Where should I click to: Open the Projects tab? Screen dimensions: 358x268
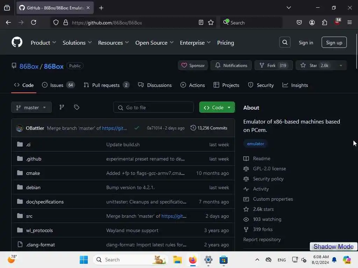tap(226, 85)
